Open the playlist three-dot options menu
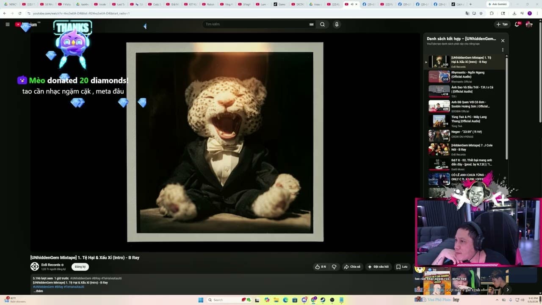542x305 pixels. pyautogui.click(x=503, y=50)
